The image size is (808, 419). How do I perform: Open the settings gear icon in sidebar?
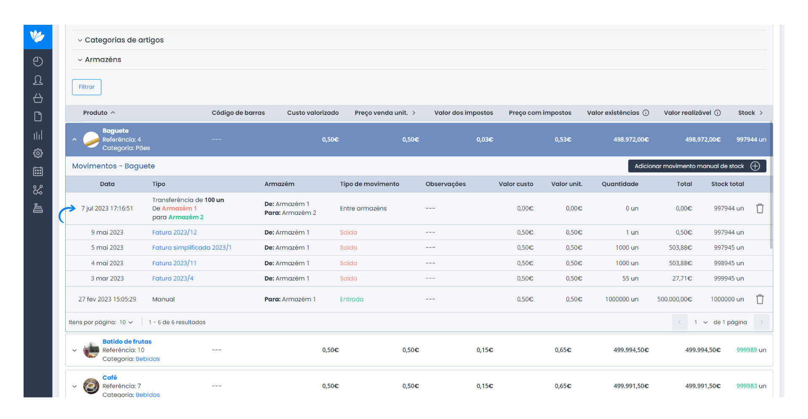38,153
